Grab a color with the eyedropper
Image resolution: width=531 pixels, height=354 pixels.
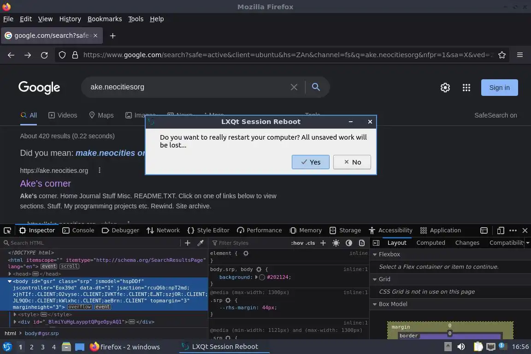tap(201, 243)
